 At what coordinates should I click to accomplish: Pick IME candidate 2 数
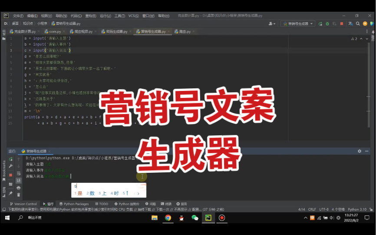point(91,193)
